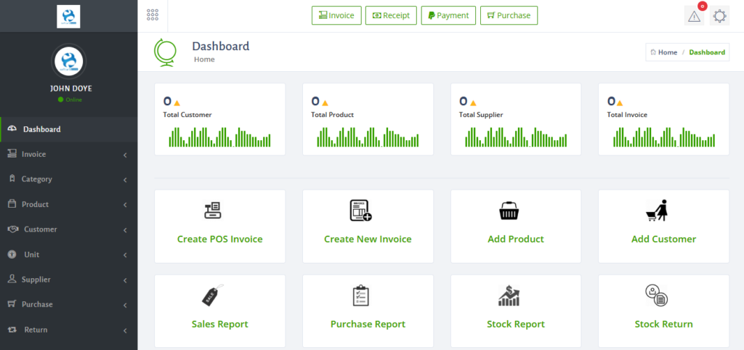This screenshot has width=744, height=350.
Task: Click the Stock Return icon
Action: tap(656, 295)
